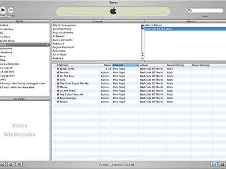The width and height of the screenshot is (226, 169).
Task: Select artist 2raumwohnung
Action: [x=62, y=29]
